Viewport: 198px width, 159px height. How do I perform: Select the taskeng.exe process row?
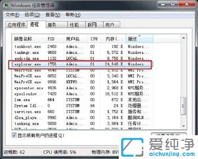pyautogui.click(x=82, y=124)
